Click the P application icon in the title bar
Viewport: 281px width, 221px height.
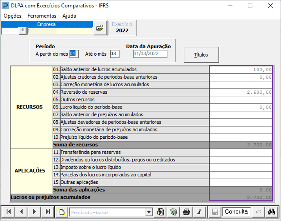click(5, 6)
